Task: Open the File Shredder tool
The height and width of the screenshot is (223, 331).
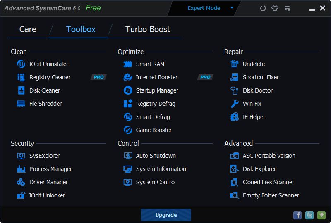Action: pos(45,104)
